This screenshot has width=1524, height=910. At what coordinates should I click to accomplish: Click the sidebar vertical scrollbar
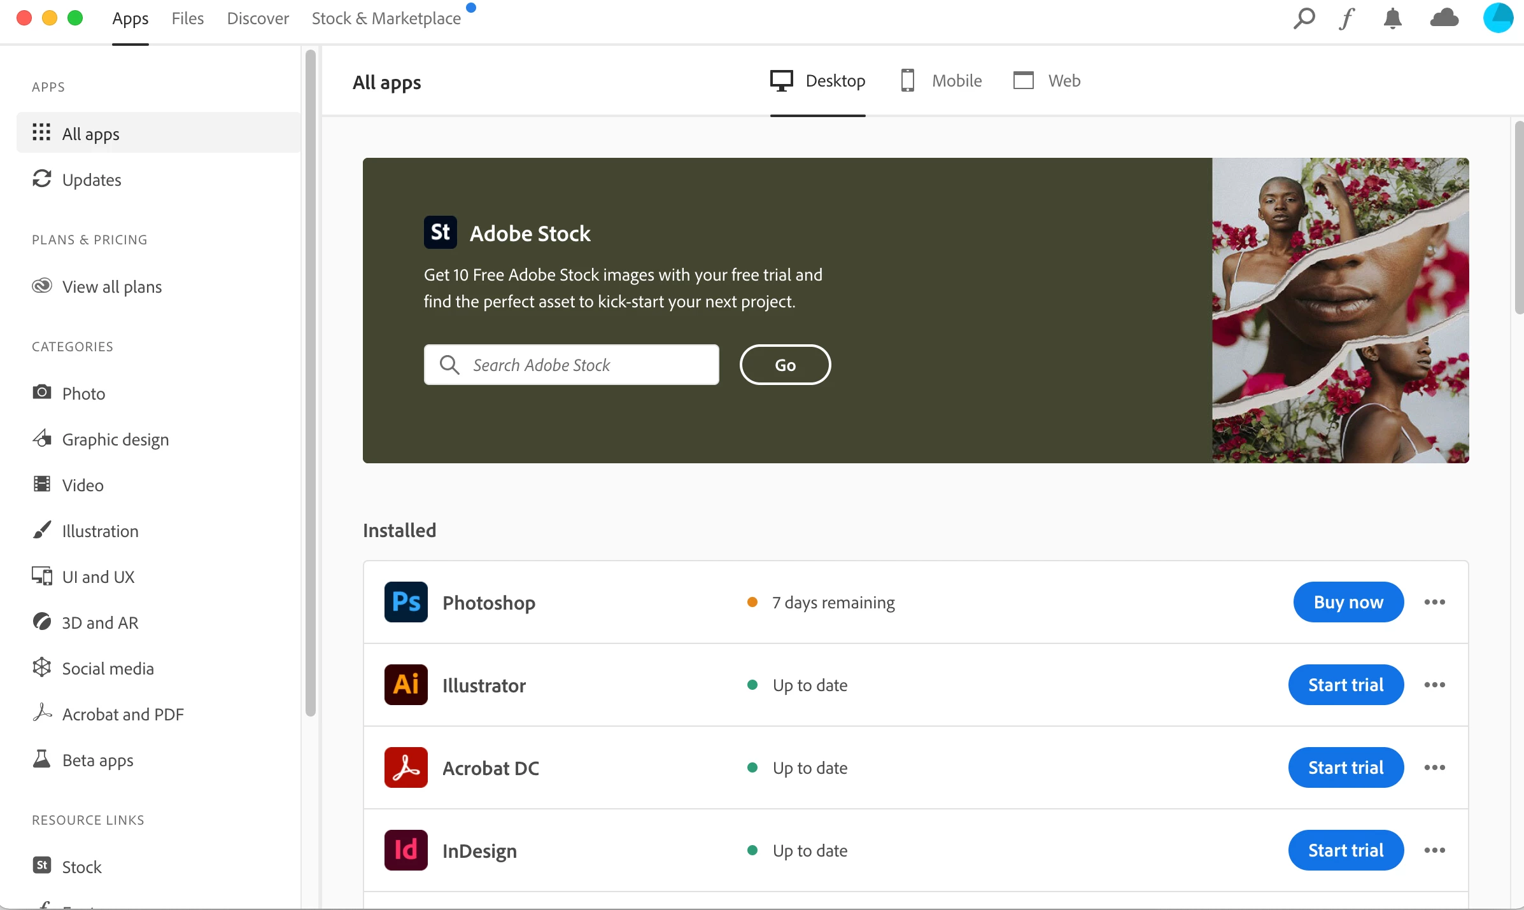pos(311,382)
